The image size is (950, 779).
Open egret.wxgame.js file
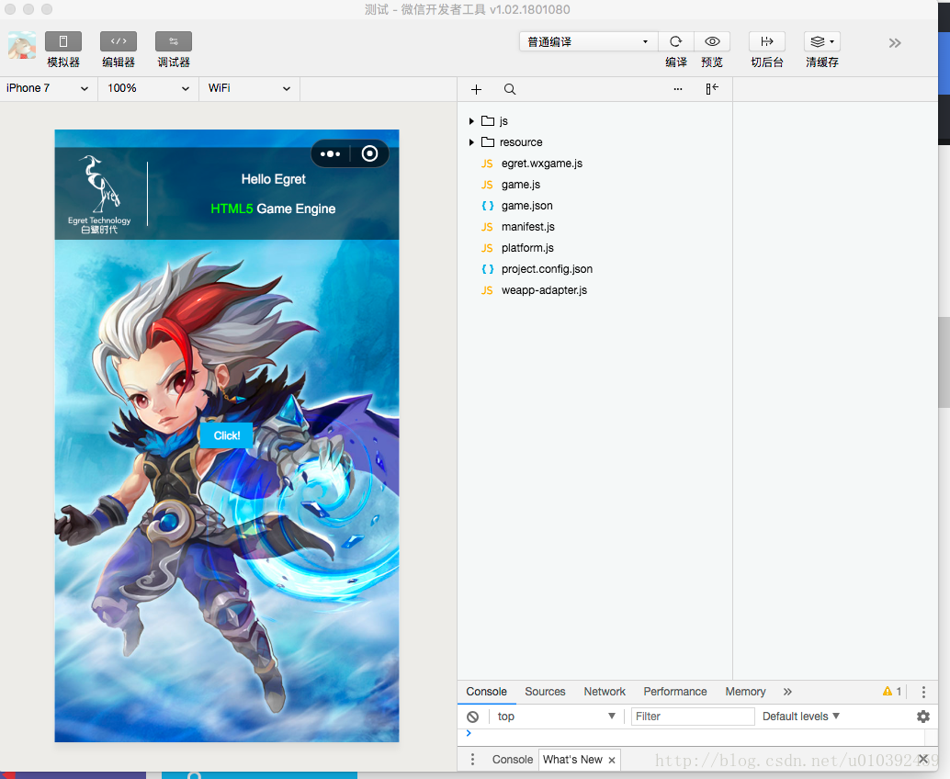pyautogui.click(x=595, y=164)
